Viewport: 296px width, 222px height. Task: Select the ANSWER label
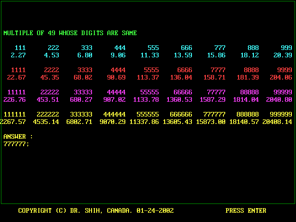tap(18, 137)
